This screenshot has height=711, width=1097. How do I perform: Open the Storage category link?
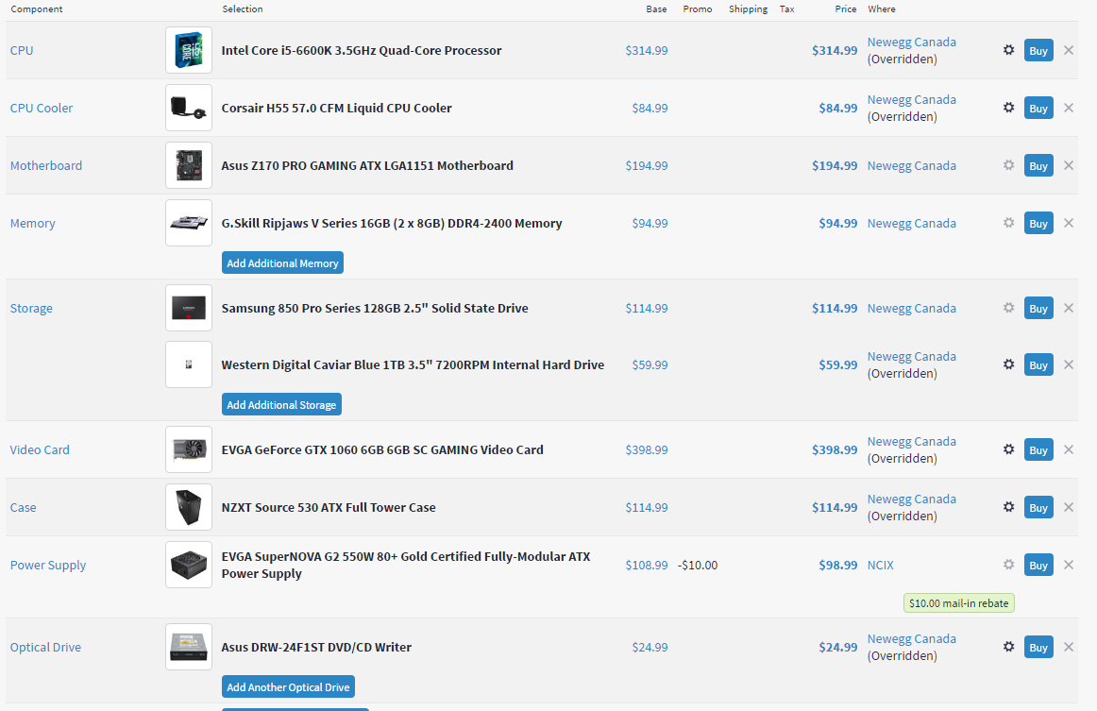31,308
